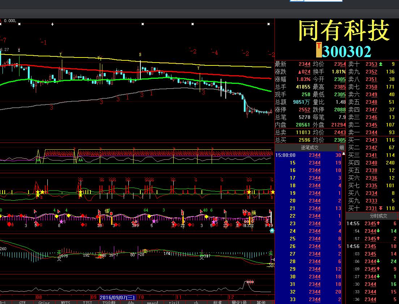
Task: Open the 分时成交 panel header
Action: (x=379, y=216)
